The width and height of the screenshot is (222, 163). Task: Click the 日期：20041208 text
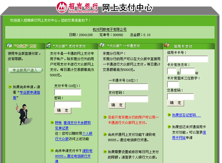(x=81, y=35)
